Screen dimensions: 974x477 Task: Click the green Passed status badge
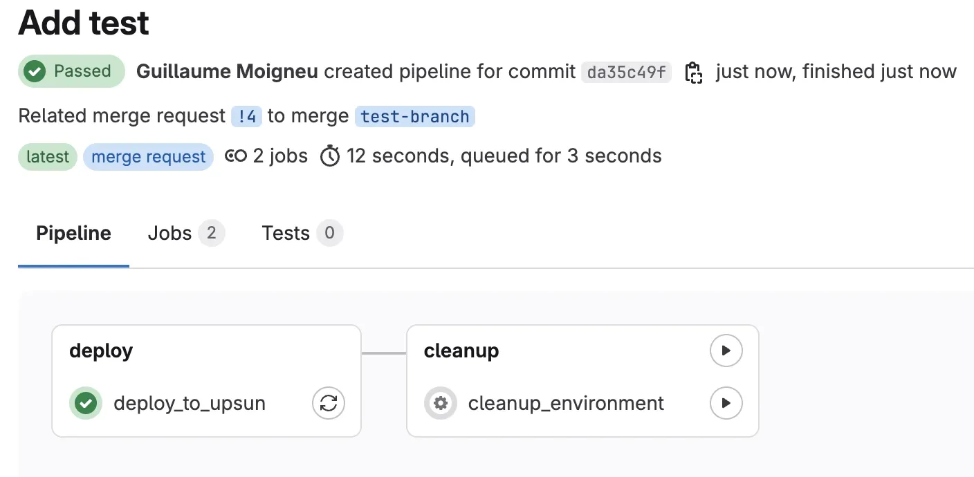(x=71, y=71)
